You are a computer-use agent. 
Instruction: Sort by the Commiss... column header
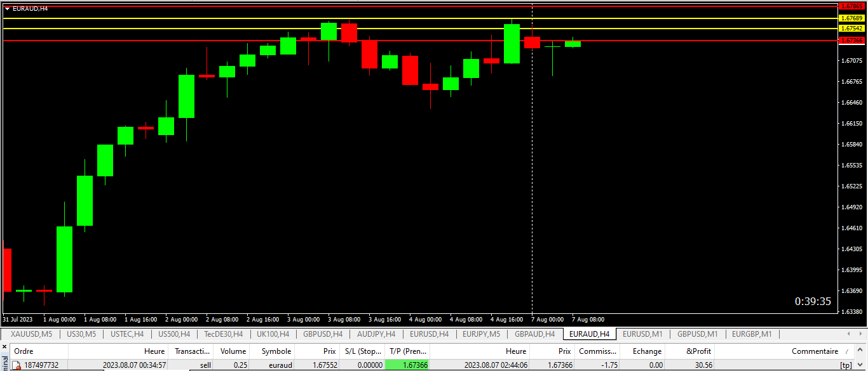pyautogui.click(x=597, y=351)
